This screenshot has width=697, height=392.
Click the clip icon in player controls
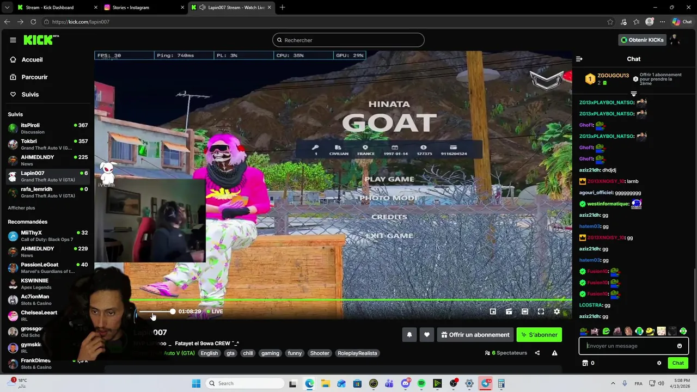(509, 311)
